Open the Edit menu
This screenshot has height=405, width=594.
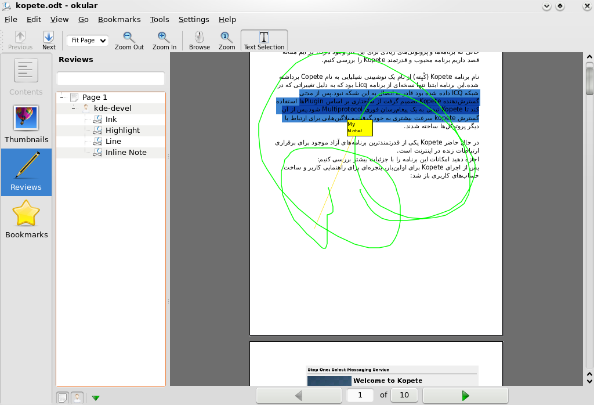click(x=34, y=19)
